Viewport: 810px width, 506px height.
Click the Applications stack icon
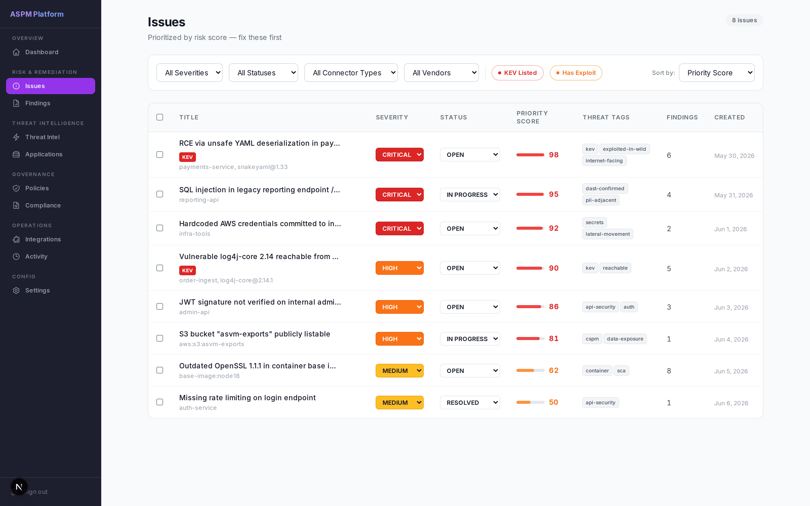(16, 154)
